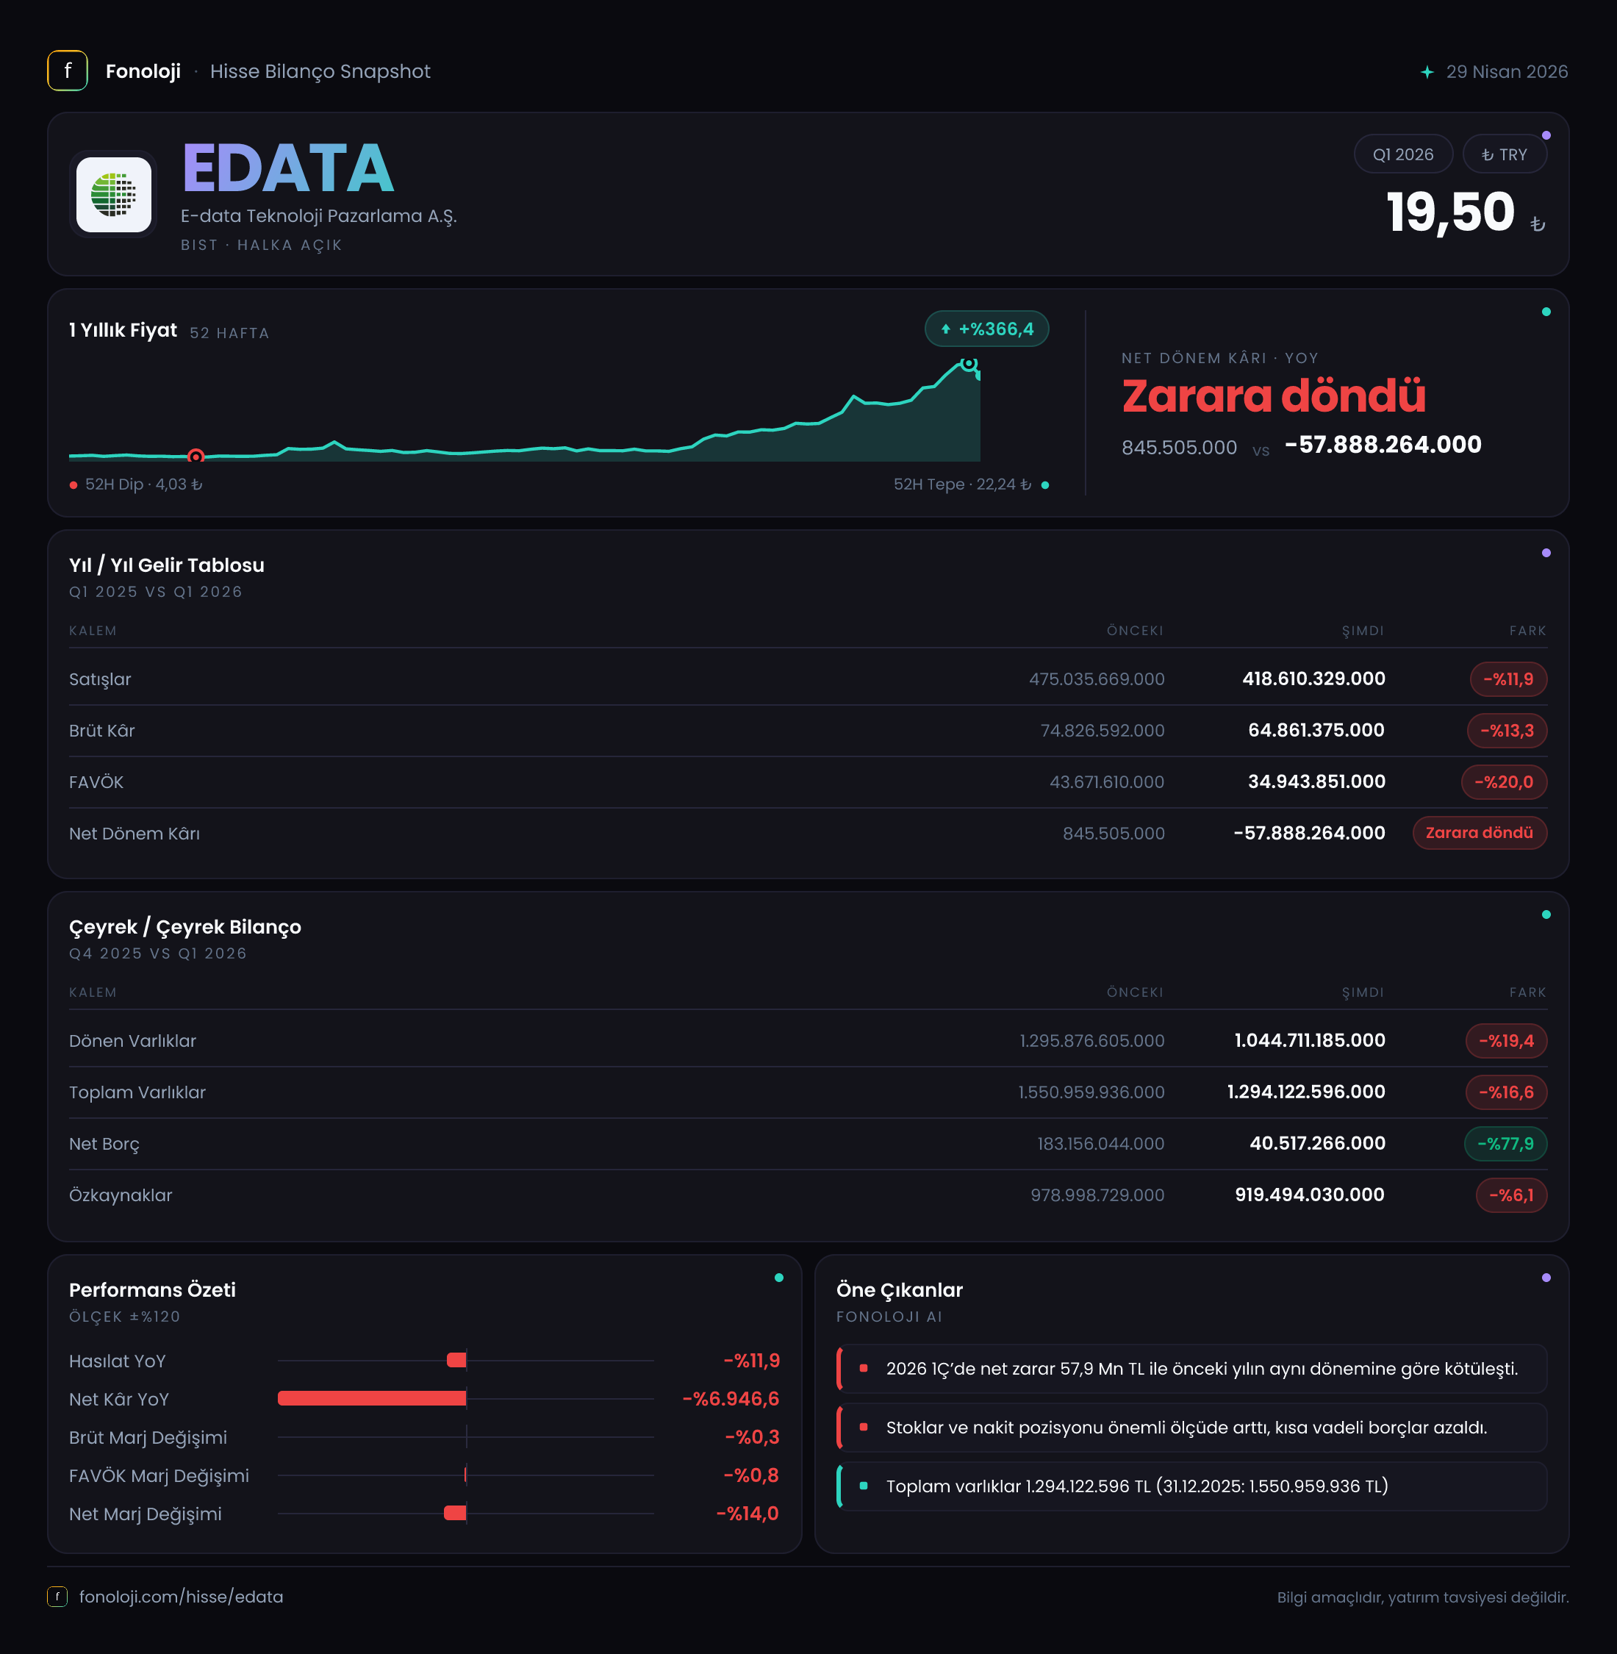This screenshot has width=1617, height=1654.
Task: Click the Net Kâr YoY red bar
Action: pyautogui.click(x=372, y=1398)
